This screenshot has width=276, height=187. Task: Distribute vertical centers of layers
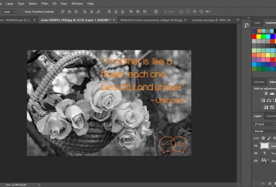point(116,12)
